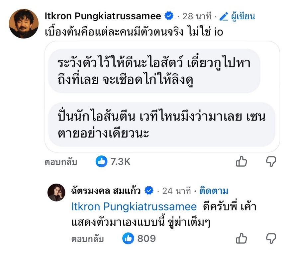Open the Itkron Pungkiatrussamee name link in comment header
Viewport: 289px width, 253px height.
tap(103, 16)
